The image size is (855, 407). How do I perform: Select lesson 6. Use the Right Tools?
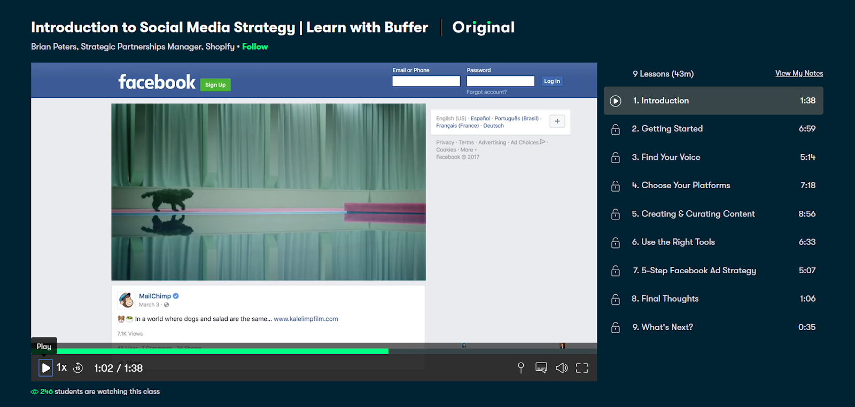point(713,242)
